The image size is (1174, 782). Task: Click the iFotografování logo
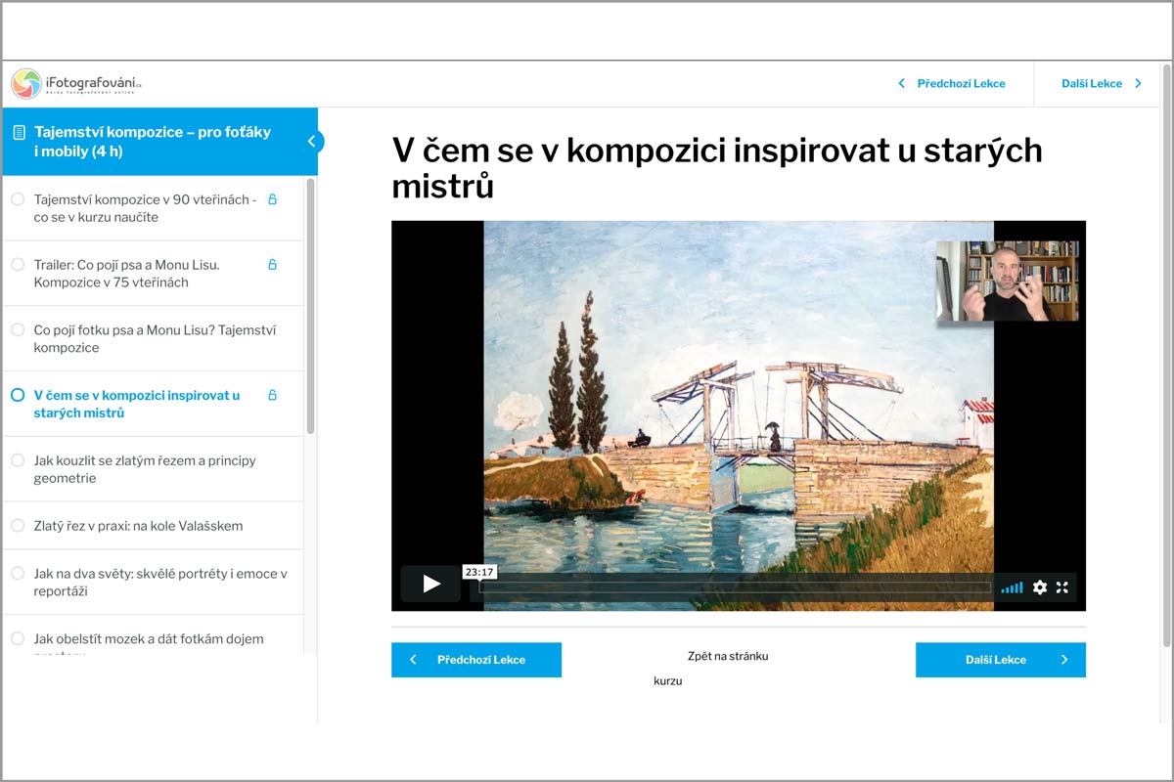point(77,84)
